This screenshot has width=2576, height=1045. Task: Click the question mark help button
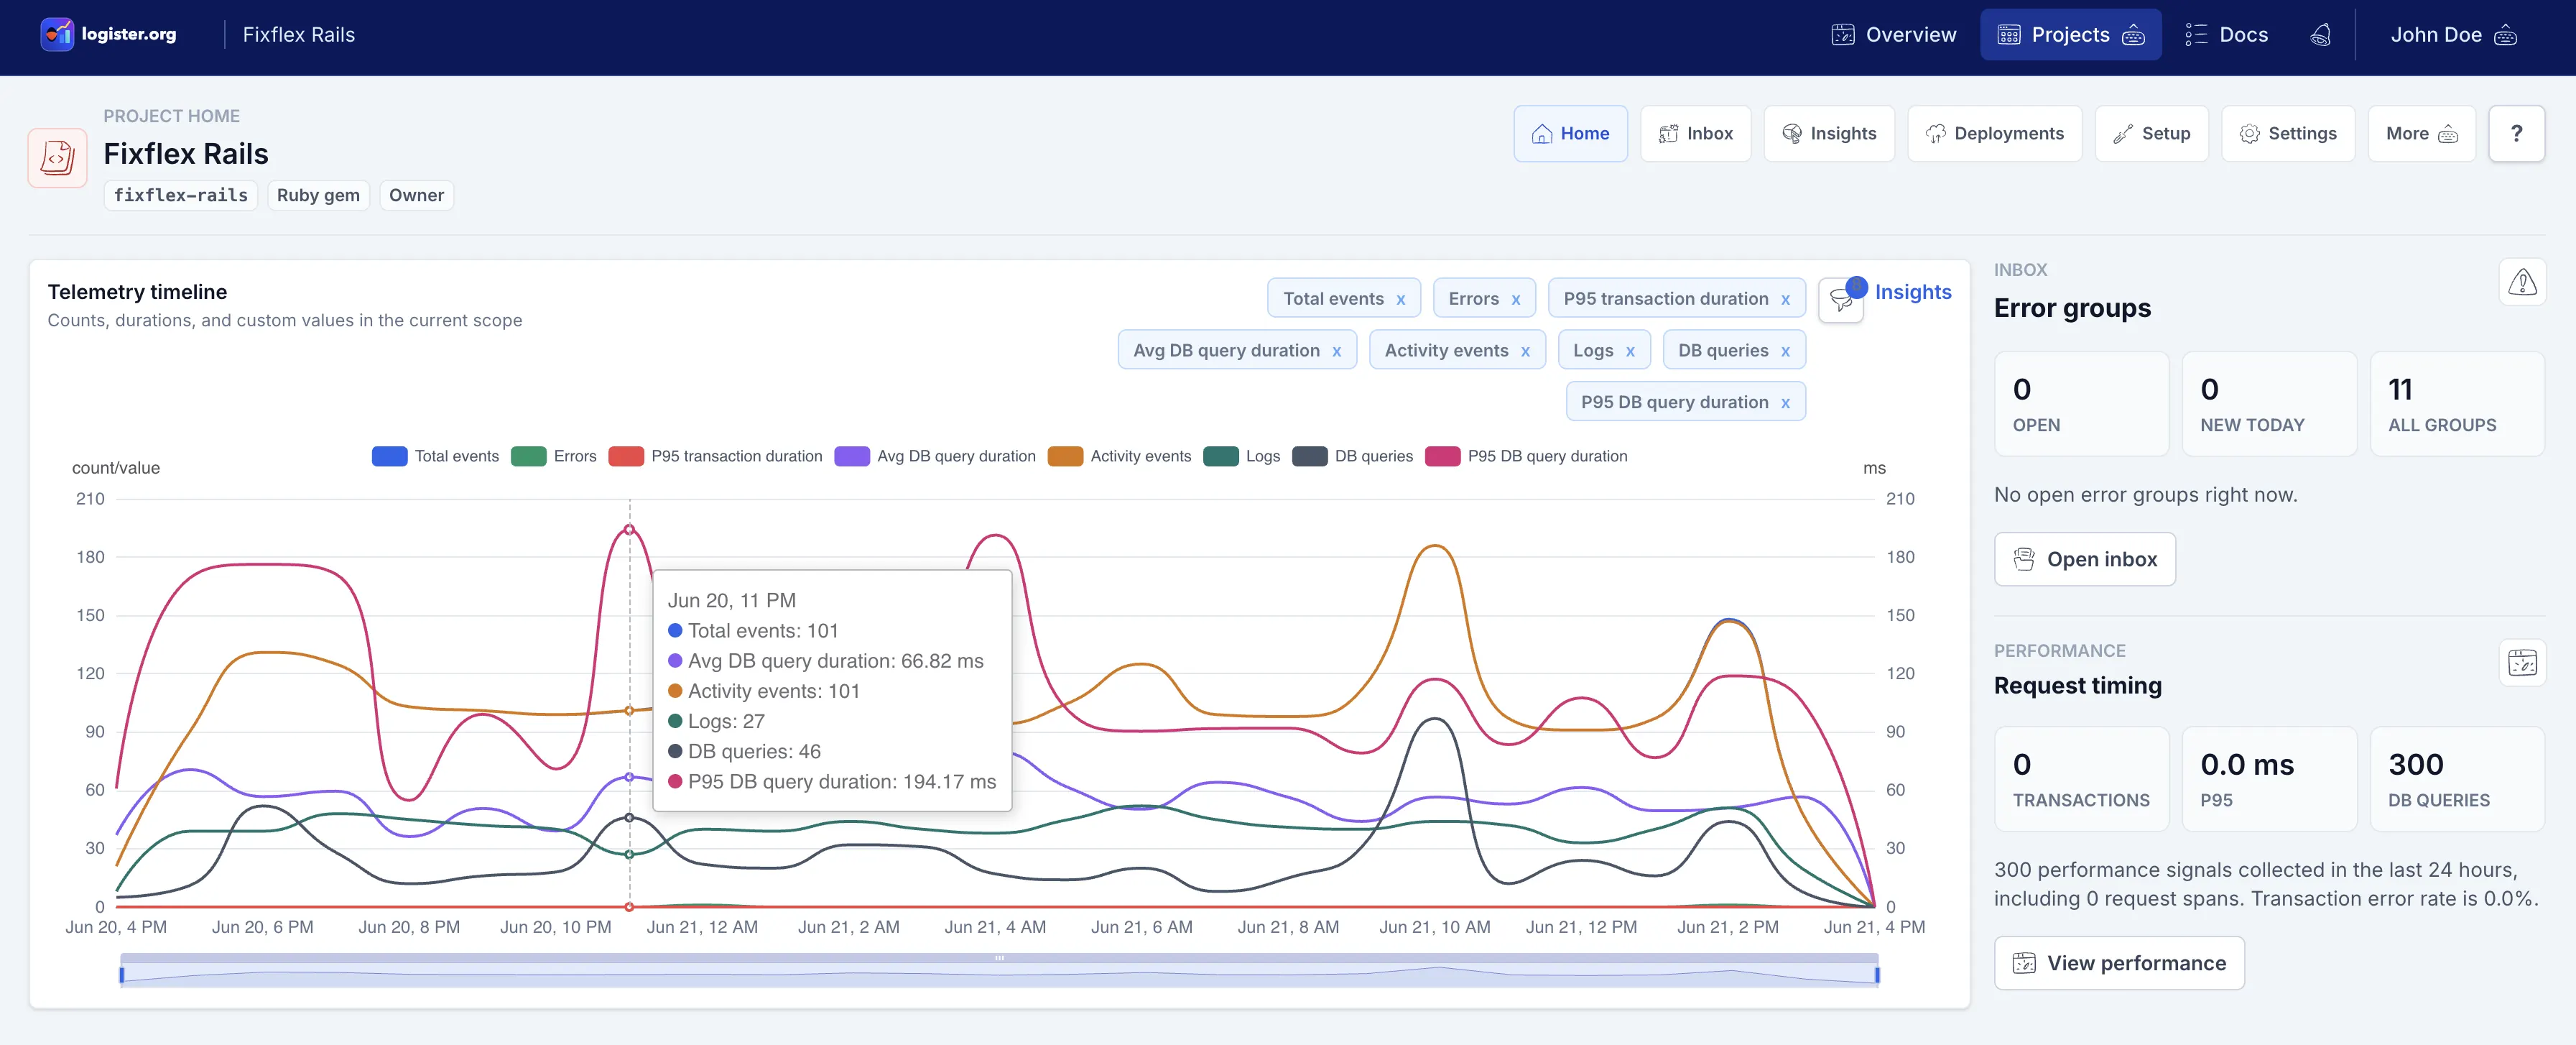[2516, 133]
